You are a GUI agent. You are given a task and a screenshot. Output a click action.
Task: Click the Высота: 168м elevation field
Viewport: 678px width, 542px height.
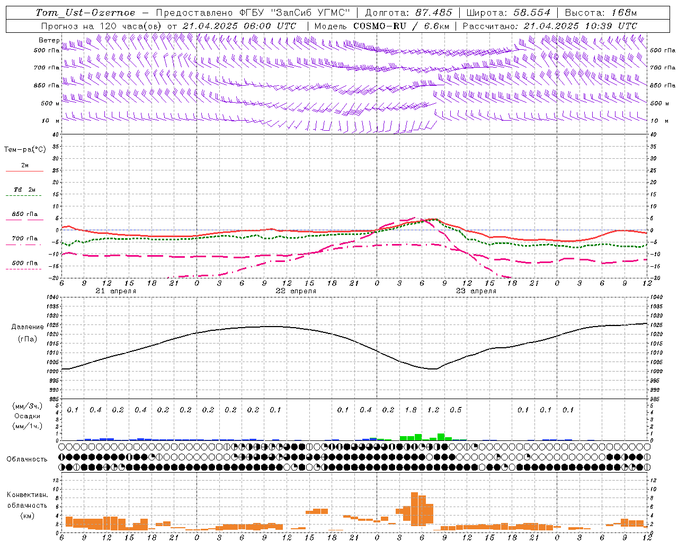click(601, 13)
